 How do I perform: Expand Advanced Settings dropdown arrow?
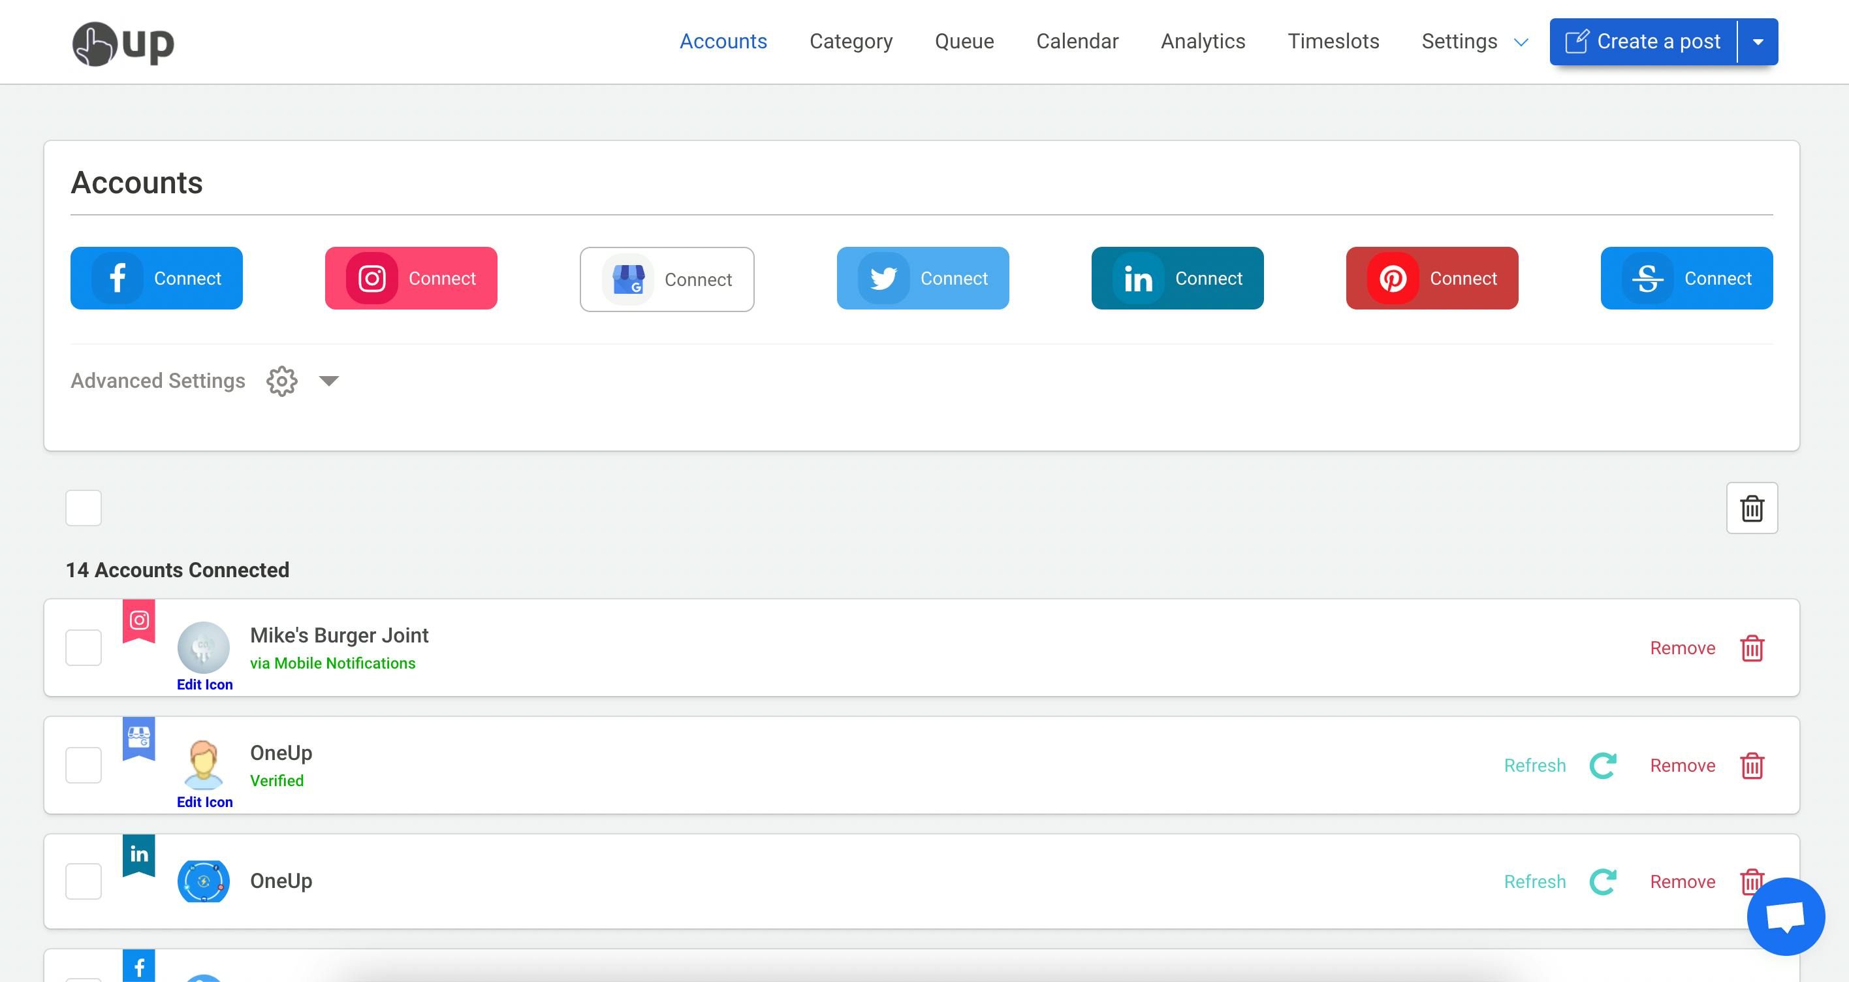tap(329, 381)
